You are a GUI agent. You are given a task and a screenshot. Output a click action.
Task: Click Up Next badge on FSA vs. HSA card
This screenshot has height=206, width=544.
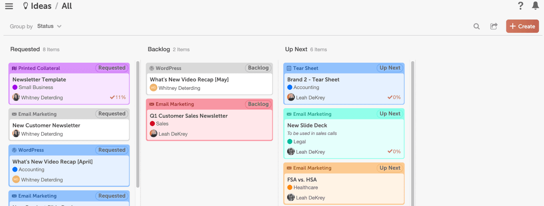390,168
